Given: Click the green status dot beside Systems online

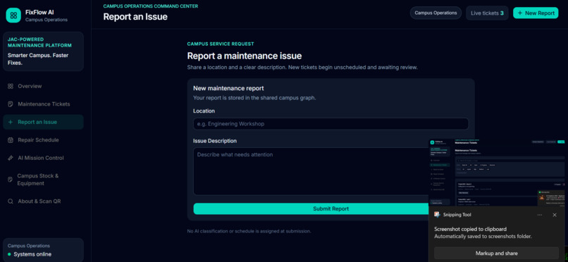Looking at the screenshot, I should click(9, 254).
